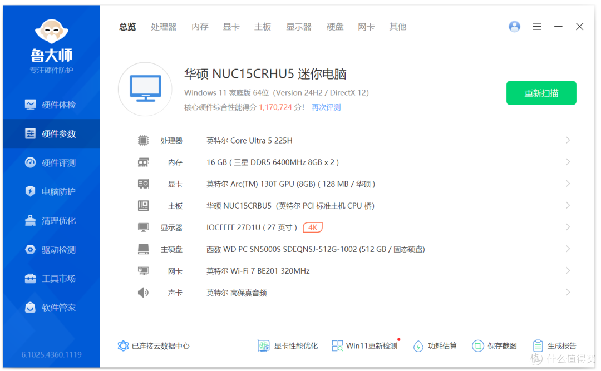601x371 pixels.
Task: Click memory text 16 GB 三星 DDR5
Action: coord(273,162)
